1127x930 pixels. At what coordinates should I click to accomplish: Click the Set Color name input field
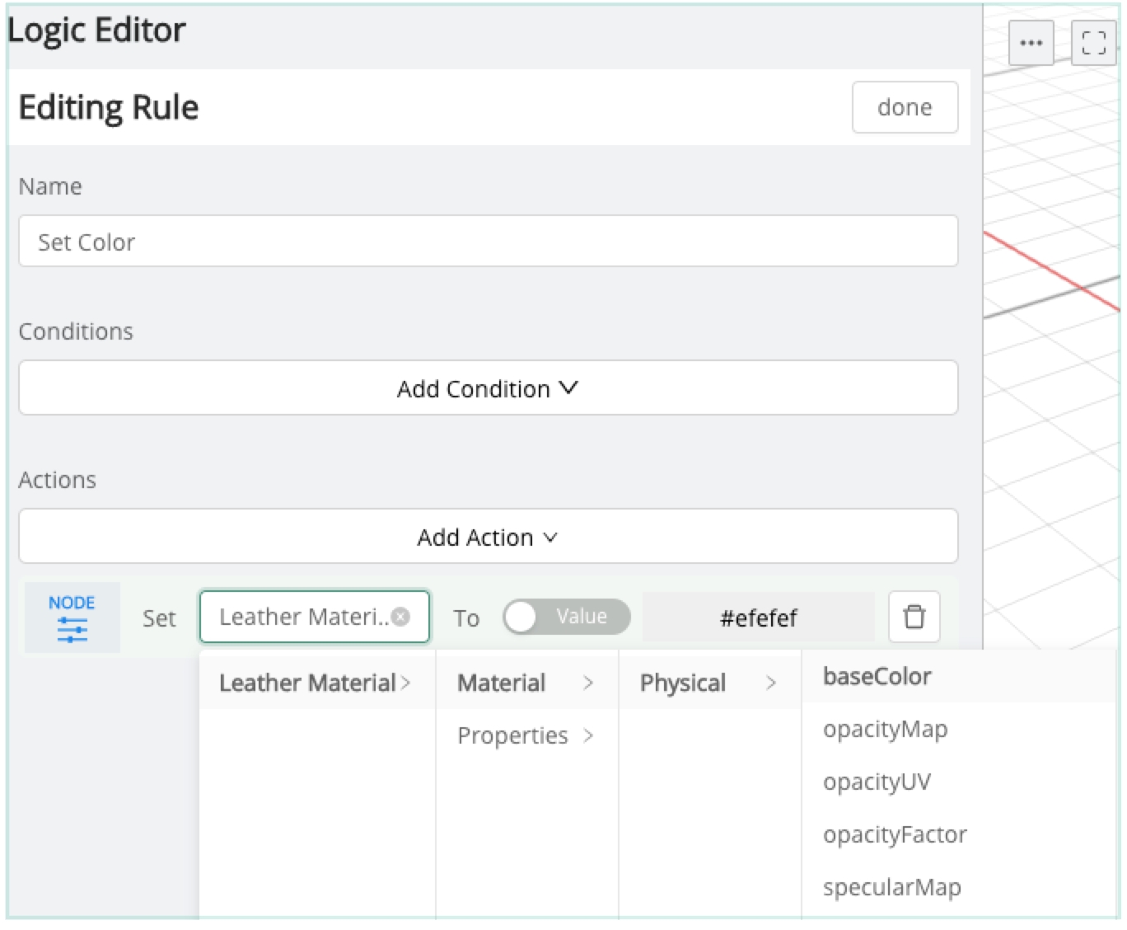tap(488, 242)
